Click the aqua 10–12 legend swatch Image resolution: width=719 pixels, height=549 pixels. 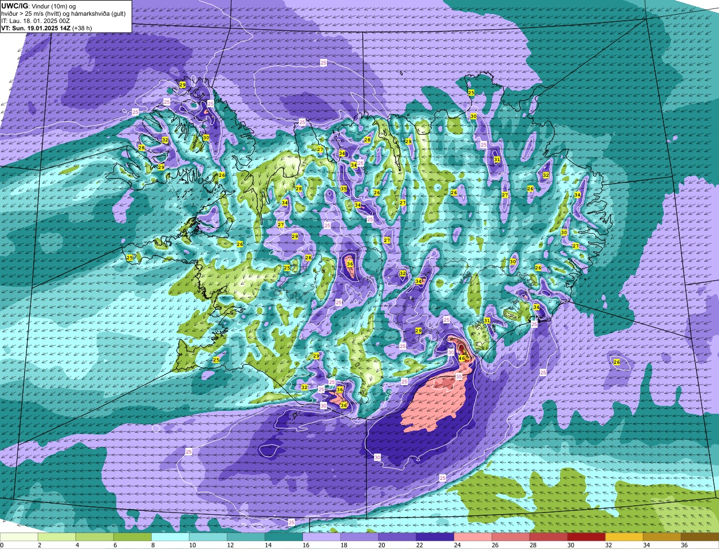coord(208,537)
